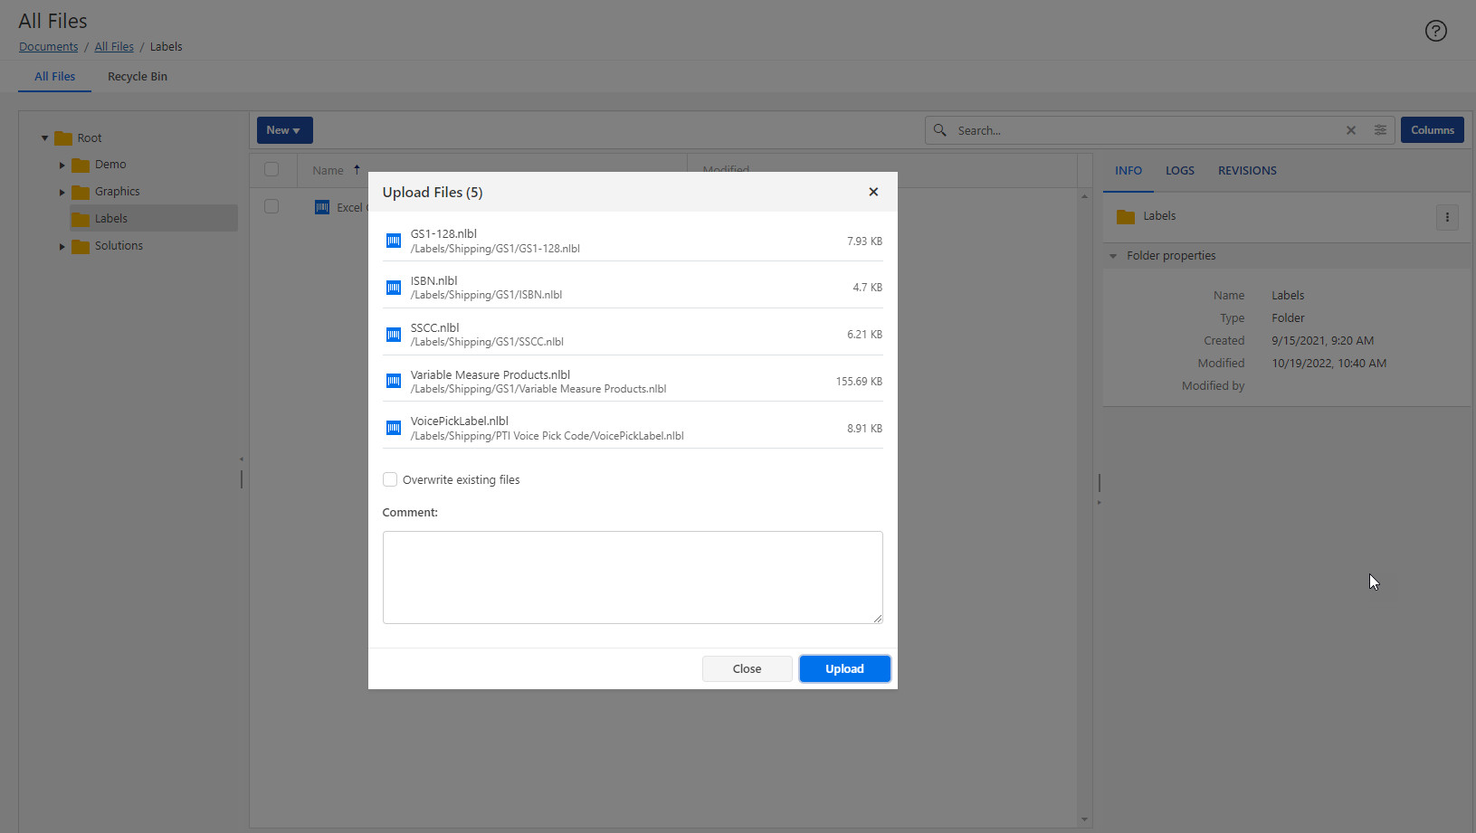Collapse the Root tree node

pos(44,138)
